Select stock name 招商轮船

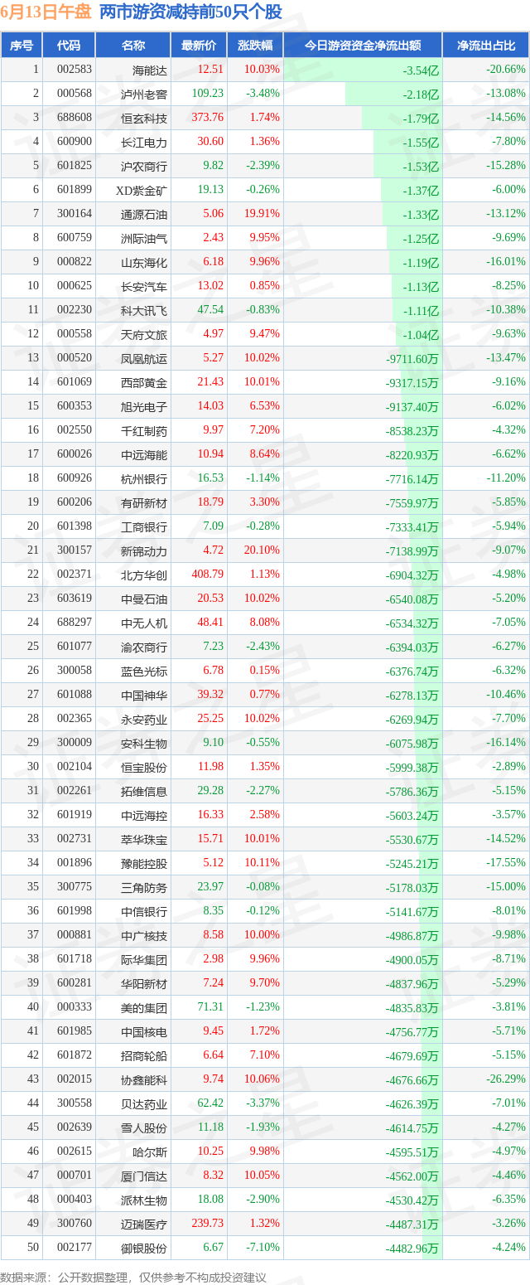tap(144, 1056)
